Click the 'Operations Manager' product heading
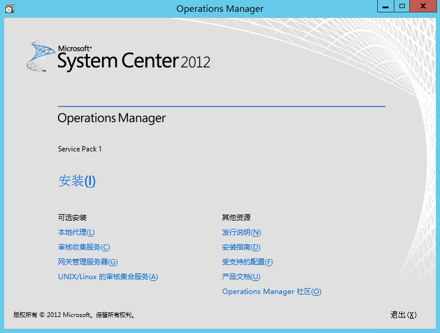The image size is (440, 333). 112,118
